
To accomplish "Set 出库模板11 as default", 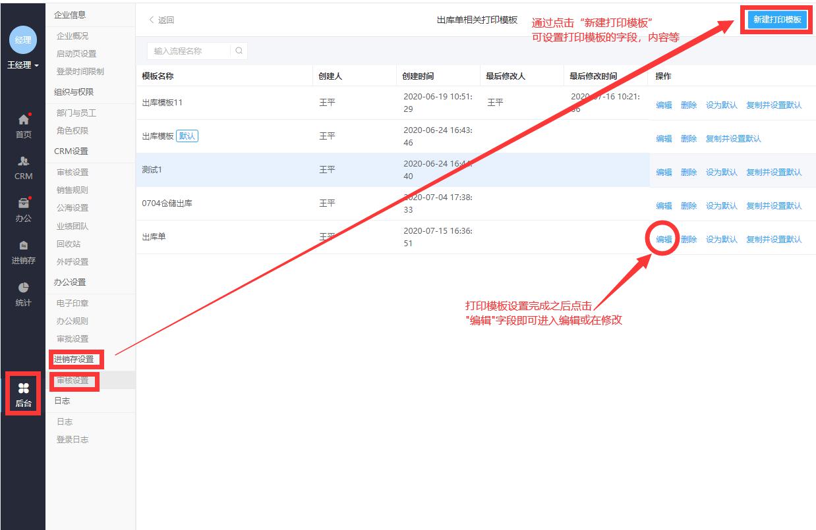I will point(722,105).
